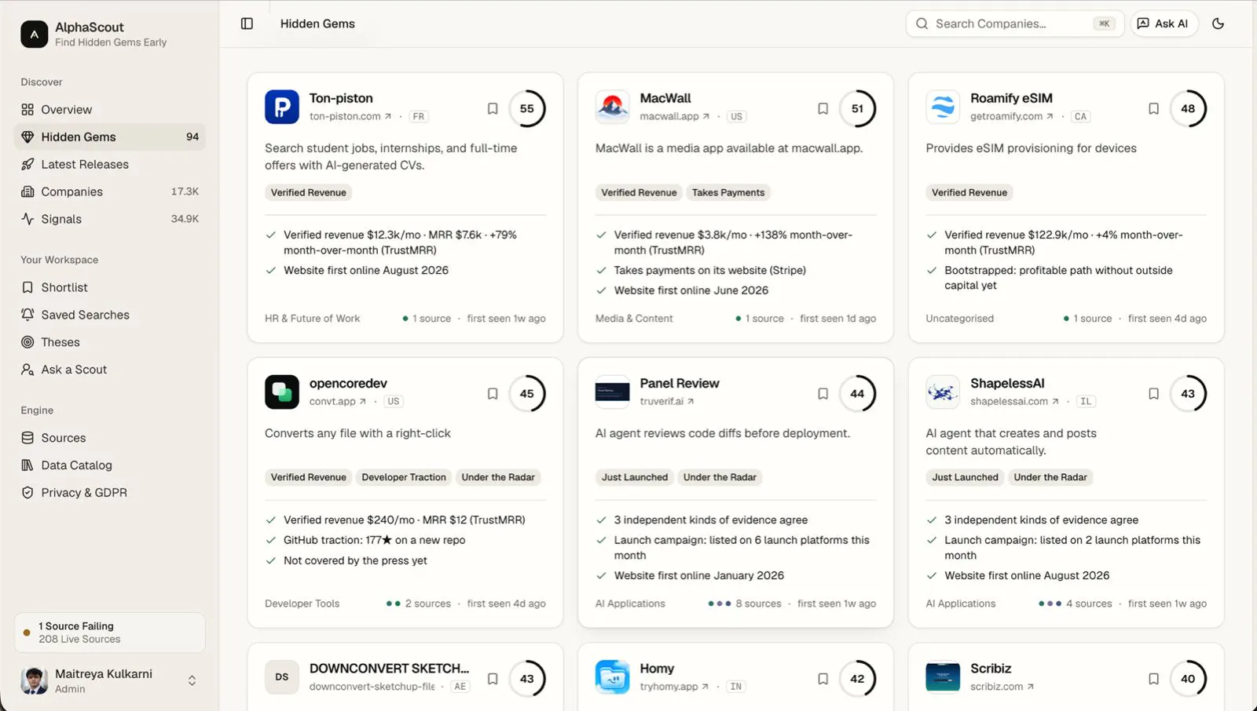Select the Developer Traction tag on opencoredev
Screen dimensions: 1257x711
tap(404, 477)
